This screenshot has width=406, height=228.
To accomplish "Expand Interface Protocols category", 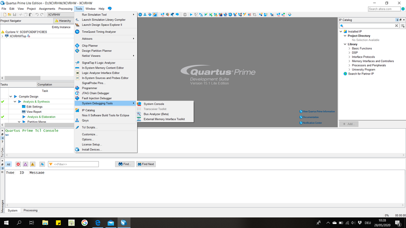I will 349,57.
